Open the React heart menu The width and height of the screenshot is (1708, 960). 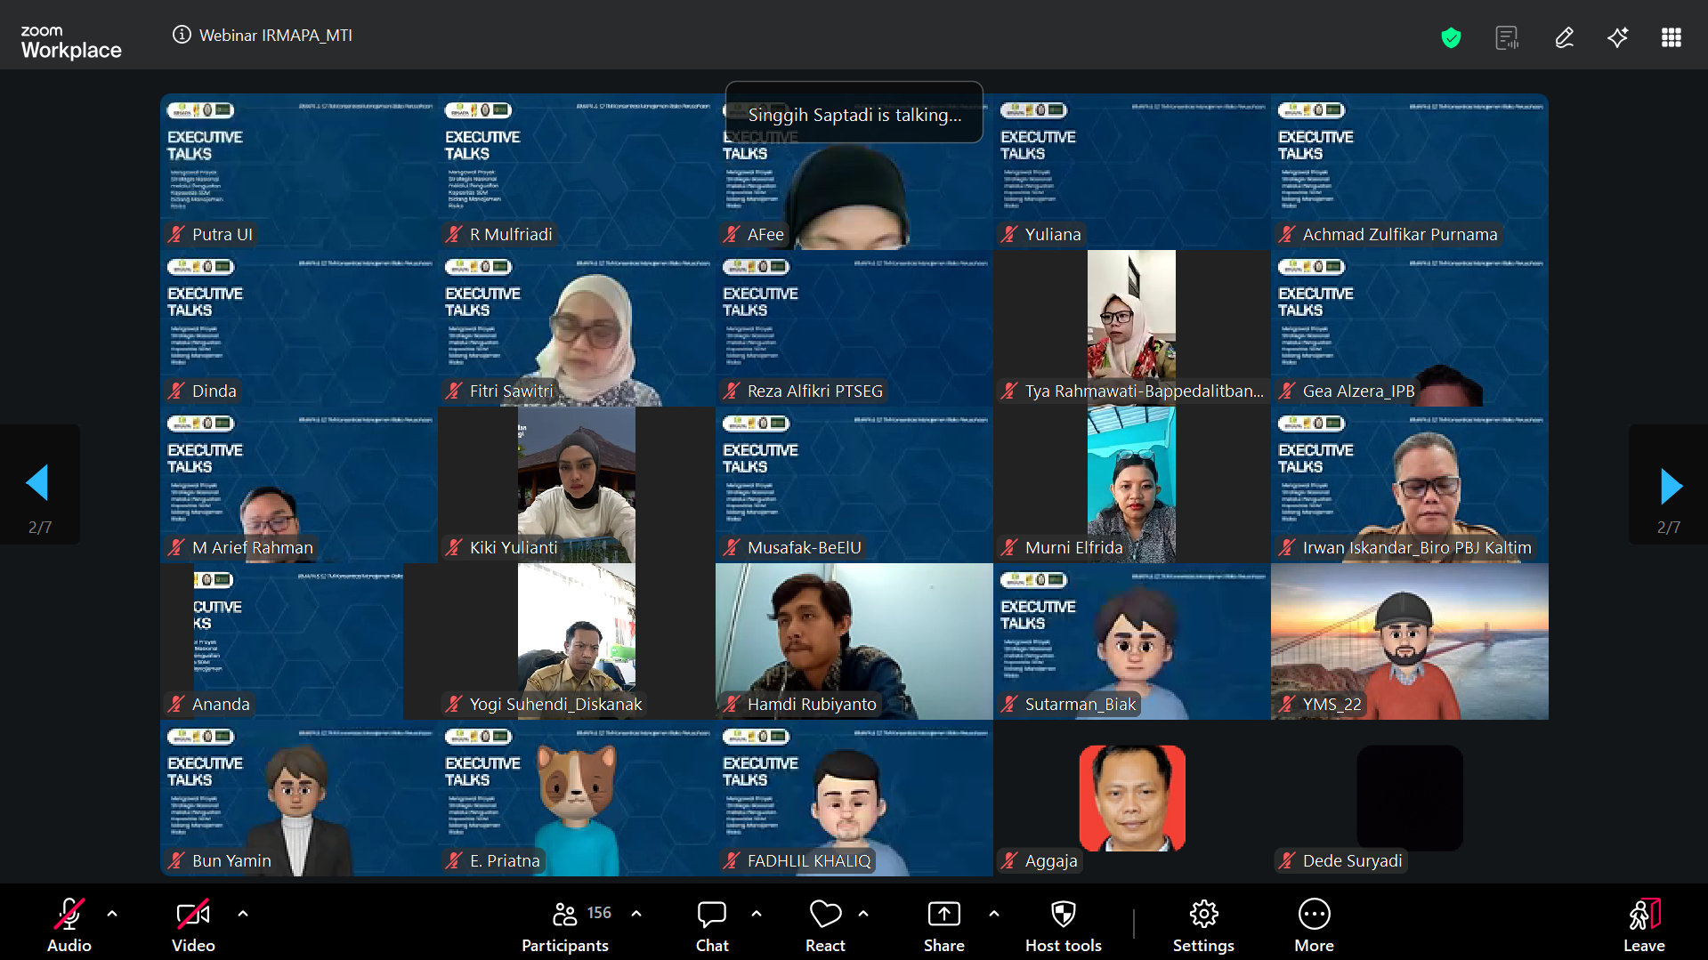point(825,925)
